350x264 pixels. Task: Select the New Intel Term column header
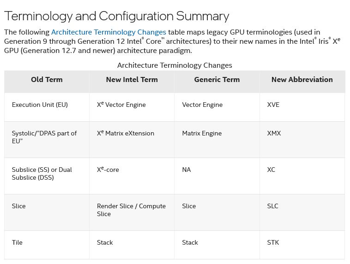point(132,80)
